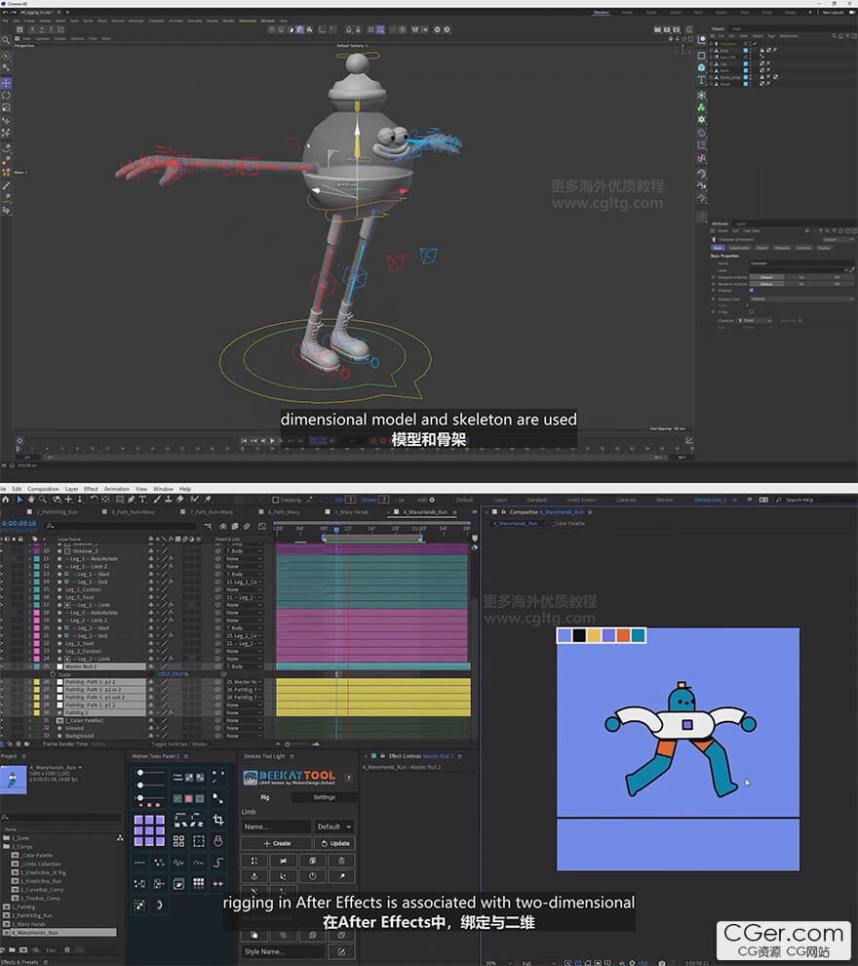
Task: Click the yellow swatch in the color palette
Action: click(x=594, y=635)
